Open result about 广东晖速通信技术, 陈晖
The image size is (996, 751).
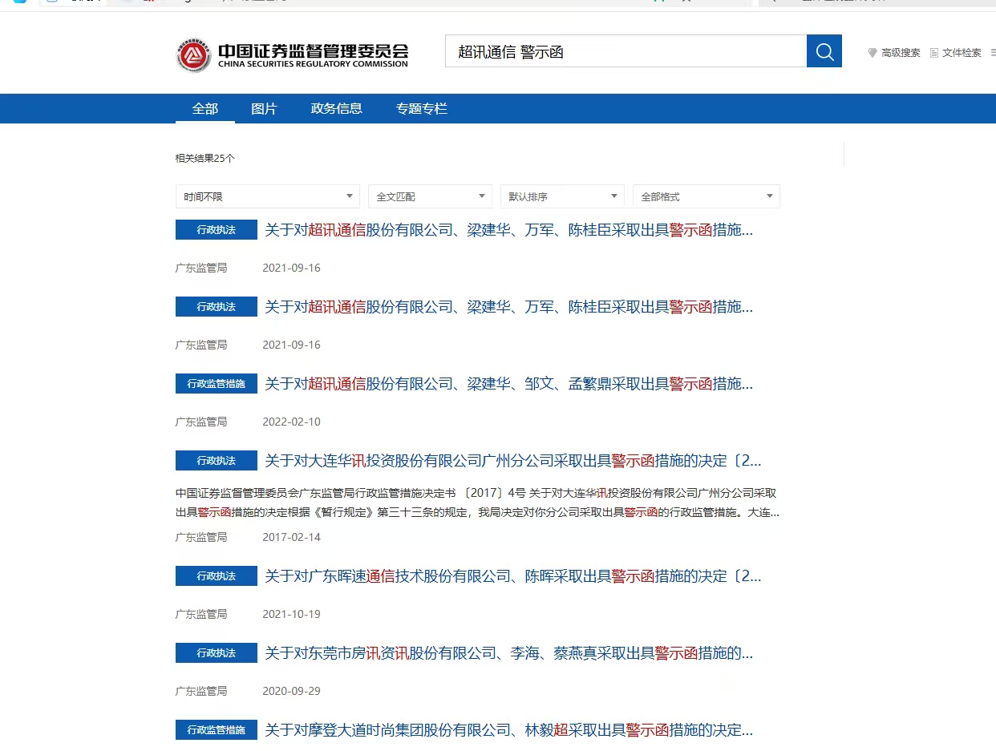(513, 576)
